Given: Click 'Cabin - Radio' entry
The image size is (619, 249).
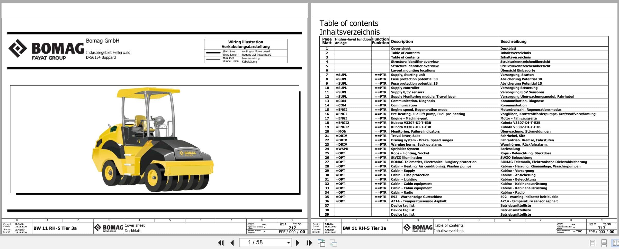Looking at the screenshot, I should coord(402,193).
